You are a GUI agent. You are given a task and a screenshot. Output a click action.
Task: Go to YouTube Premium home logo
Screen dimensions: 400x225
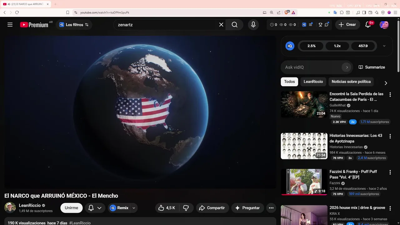[x=34, y=25]
